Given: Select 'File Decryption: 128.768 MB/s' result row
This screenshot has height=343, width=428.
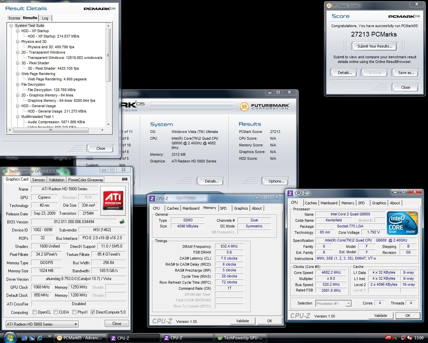Looking at the screenshot, I should coord(51,90).
